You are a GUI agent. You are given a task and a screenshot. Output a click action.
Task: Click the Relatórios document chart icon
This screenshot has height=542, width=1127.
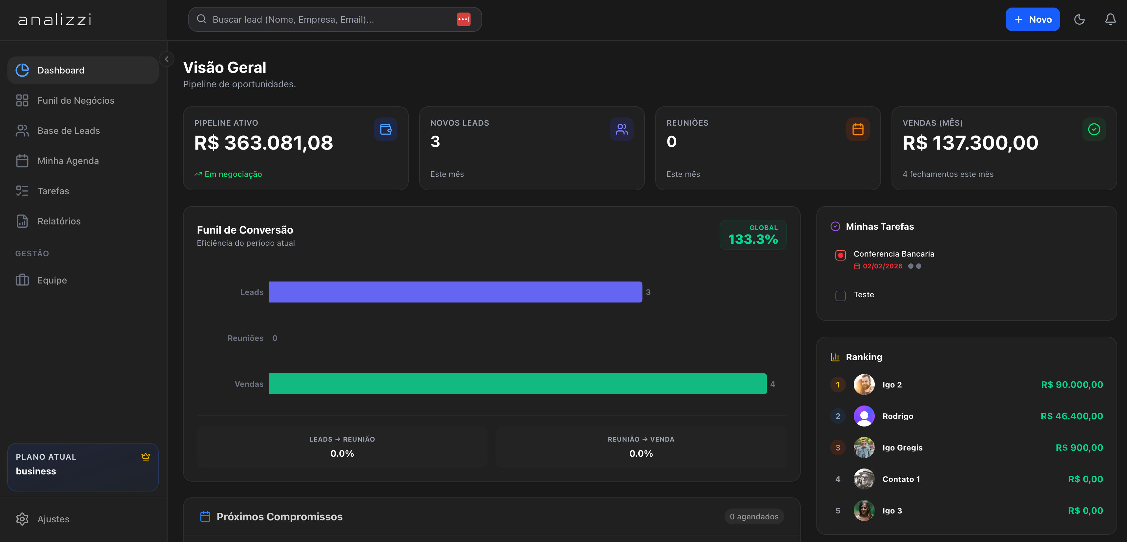point(22,221)
